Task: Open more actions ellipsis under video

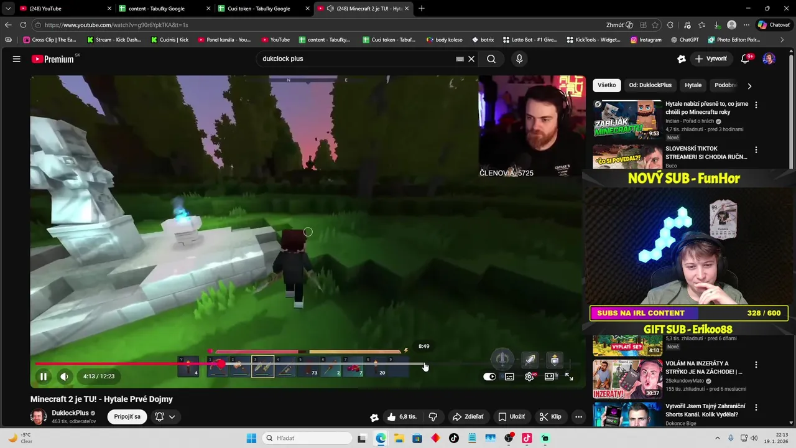Action: point(578,417)
